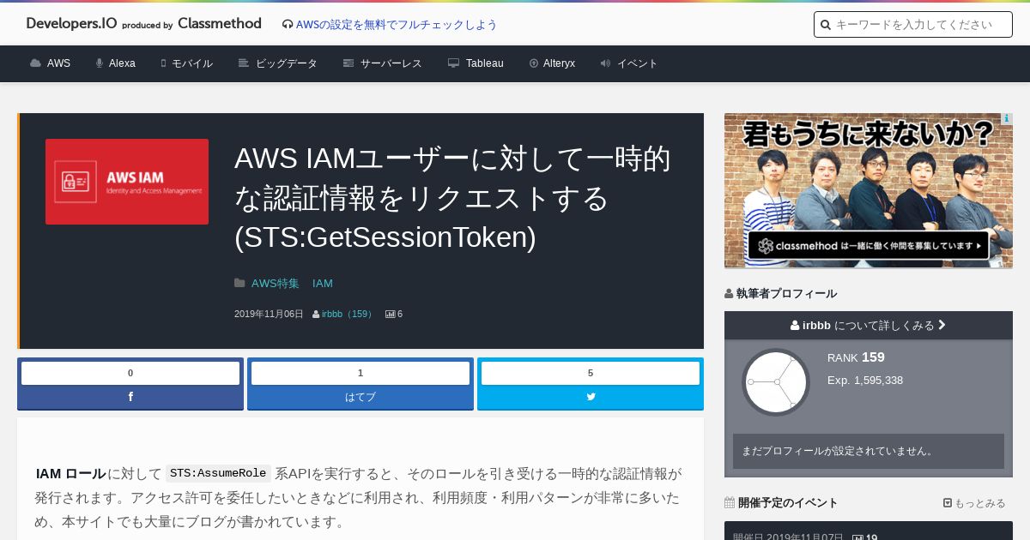Click the author person icon near irbbb（159）
This screenshot has height=540, width=1030.
pos(316,315)
